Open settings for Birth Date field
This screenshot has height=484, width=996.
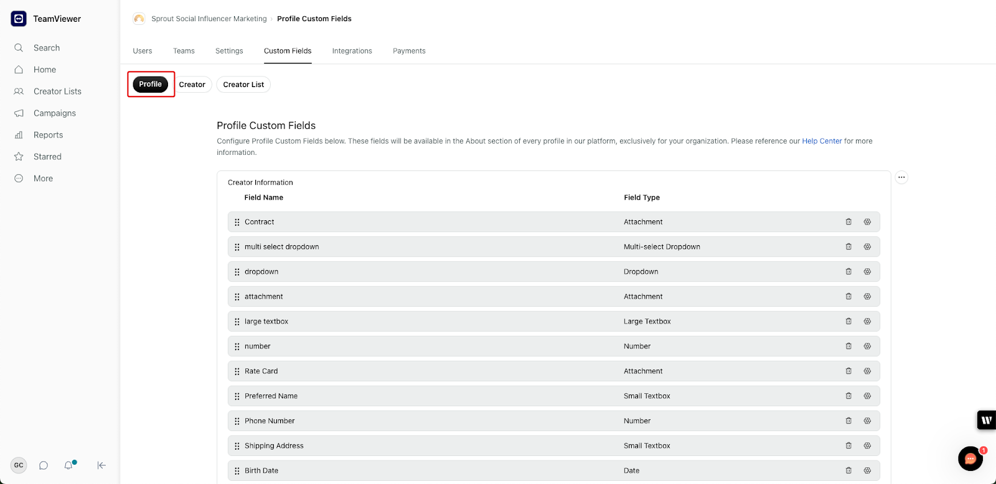tap(867, 471)
